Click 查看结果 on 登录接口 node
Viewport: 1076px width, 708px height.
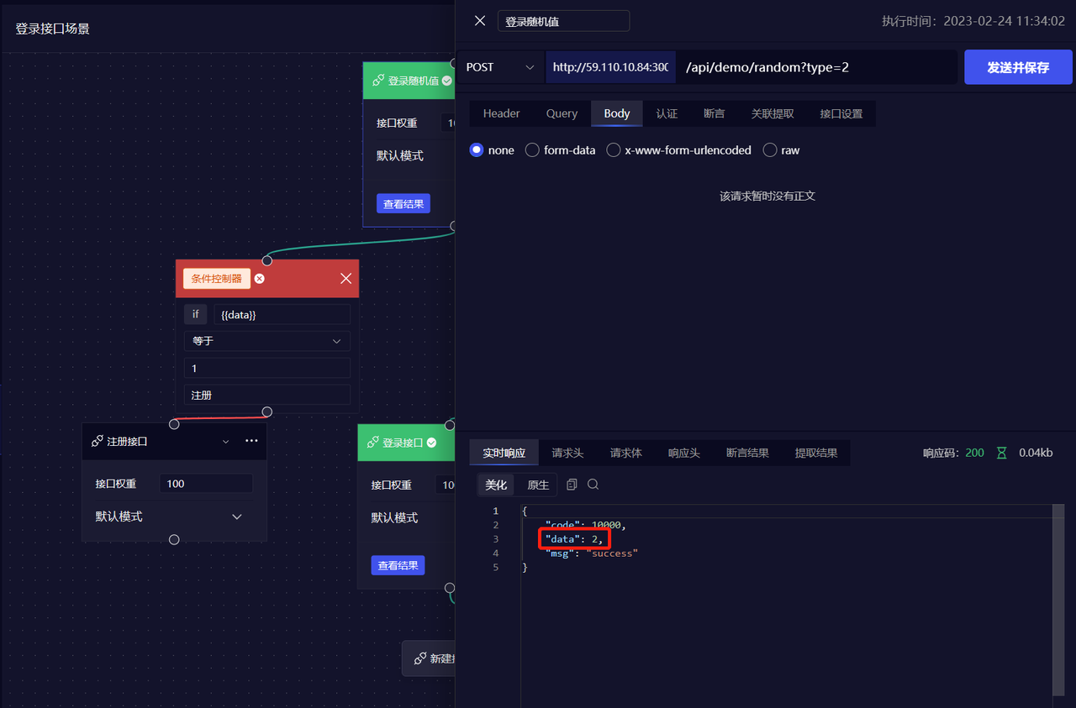click(398, 565)
